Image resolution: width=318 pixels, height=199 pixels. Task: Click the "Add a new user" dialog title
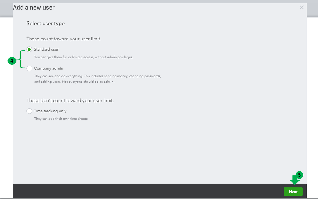(34, 7)
